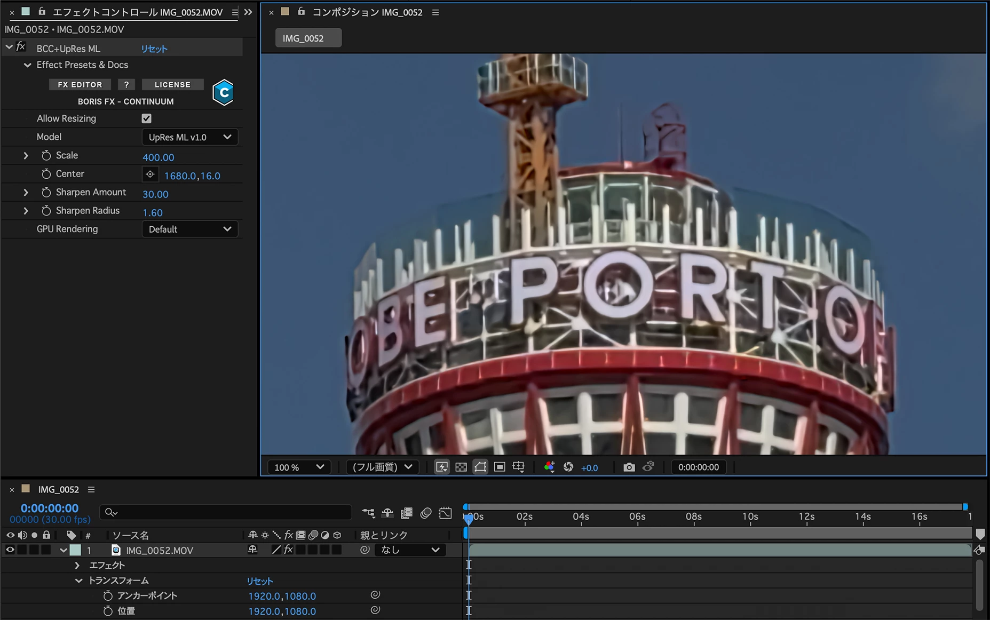Screen dimensions: 990x620
Task: Open the エフェクトコントロール panel menu
Action: point(235,12)
